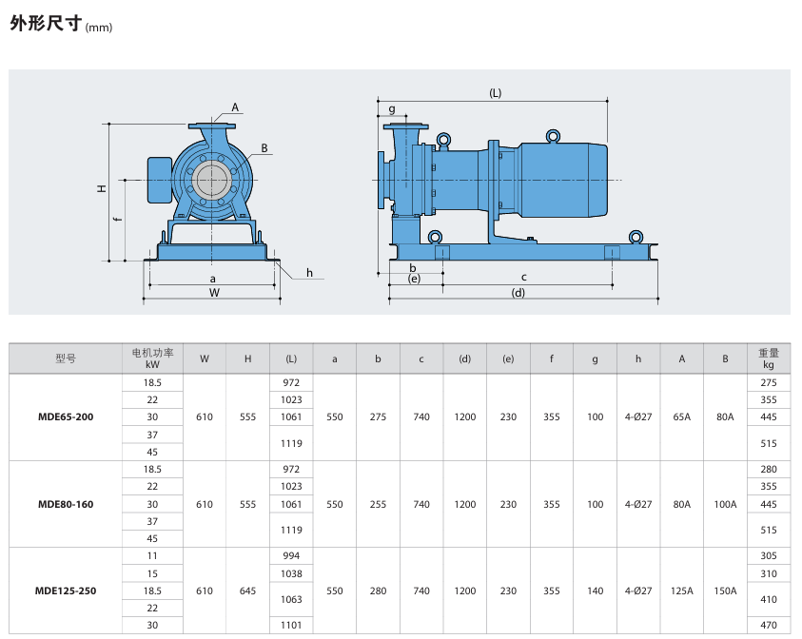Viewport: 802px width, 639px height.
Task: Select the MDE125-250 model cell
Action: pos(66,591)
